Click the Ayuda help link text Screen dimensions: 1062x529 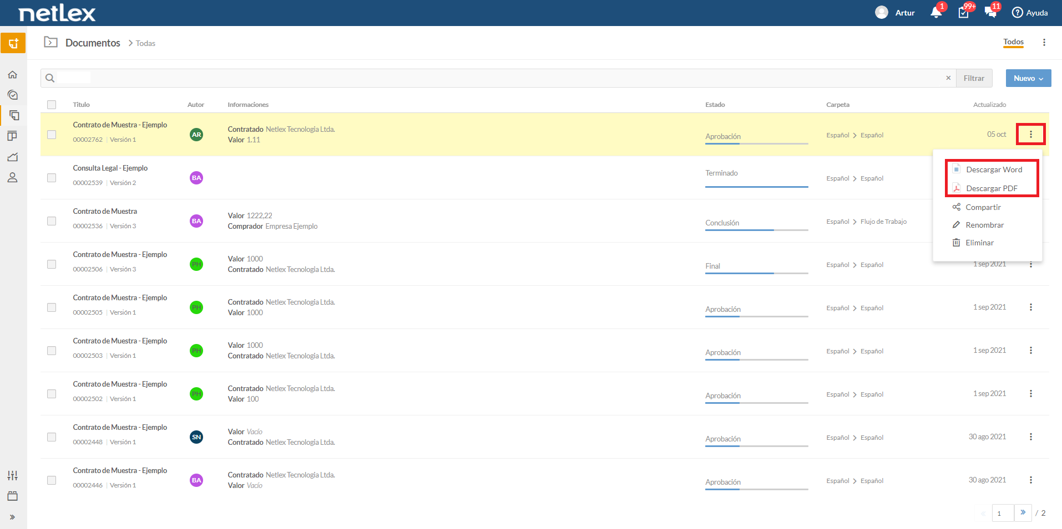(x=1036, y=13)
